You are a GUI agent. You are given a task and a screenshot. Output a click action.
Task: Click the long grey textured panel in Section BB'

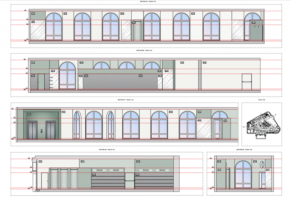point(120,81)
